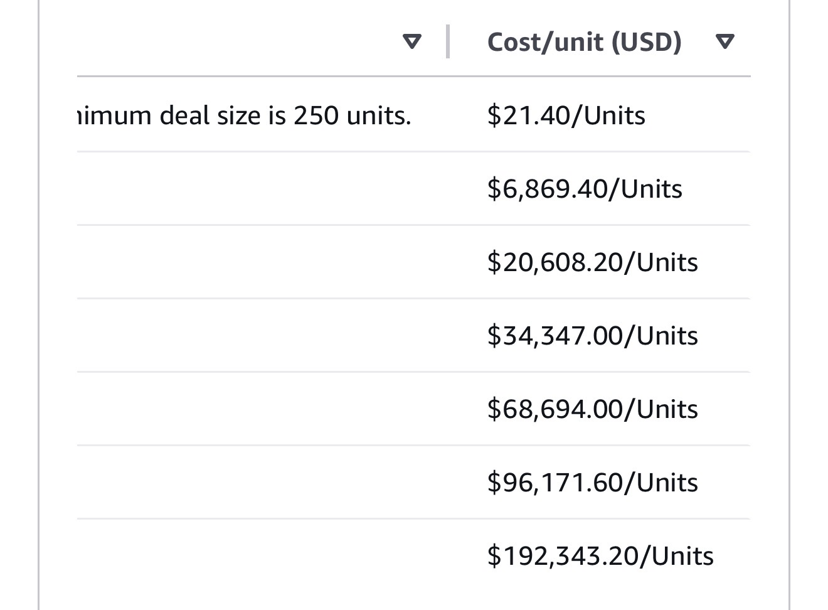The width and height of the screenshot is (828, 610).
Task: Click the empty description cell in the $192,343.20 row
Action: coord(263,556)
